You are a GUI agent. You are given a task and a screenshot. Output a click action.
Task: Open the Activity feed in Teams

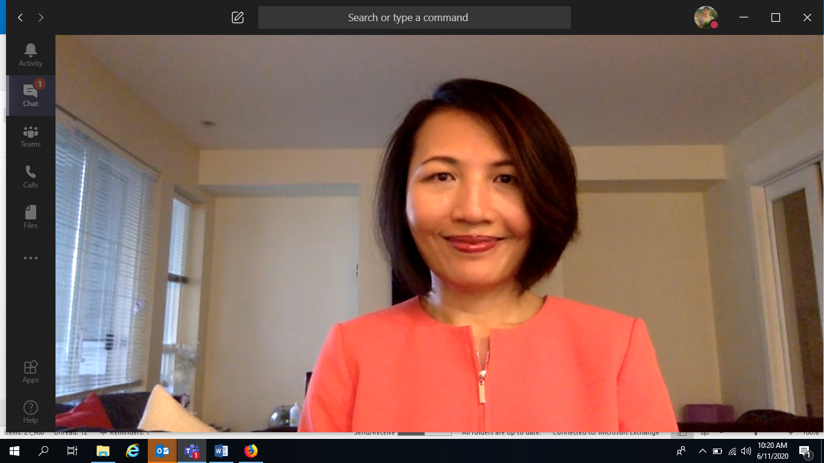[30, 55]
